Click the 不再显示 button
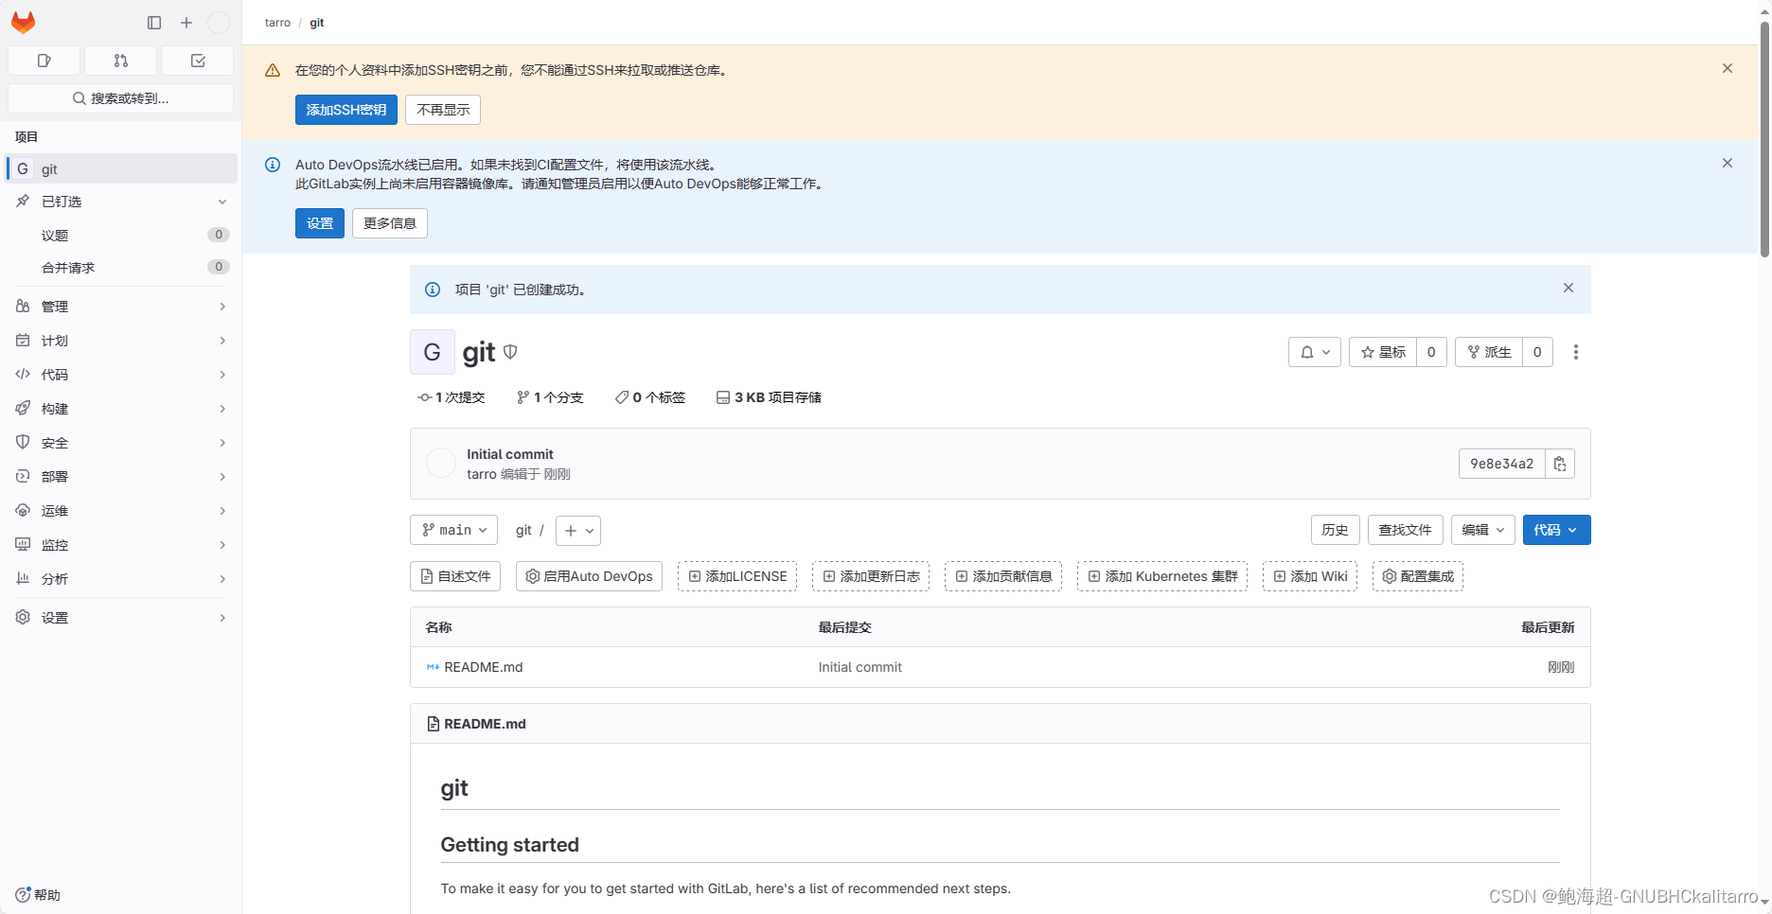The image size is (1772, 914). pyautogui.click(x=443, y=110)
